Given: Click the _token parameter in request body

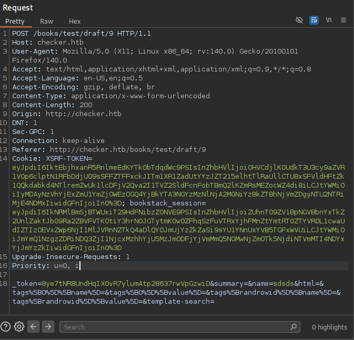Looking at the screenshot, I should 24,284.
